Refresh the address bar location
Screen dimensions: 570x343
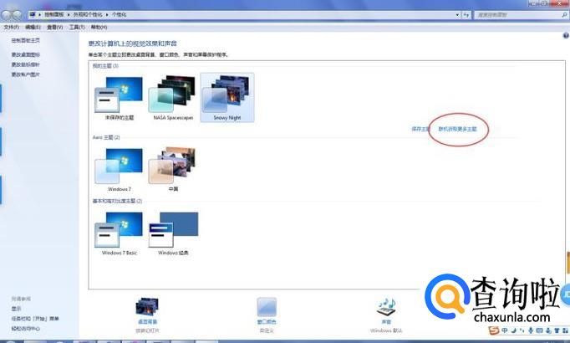tap(466, 15)
